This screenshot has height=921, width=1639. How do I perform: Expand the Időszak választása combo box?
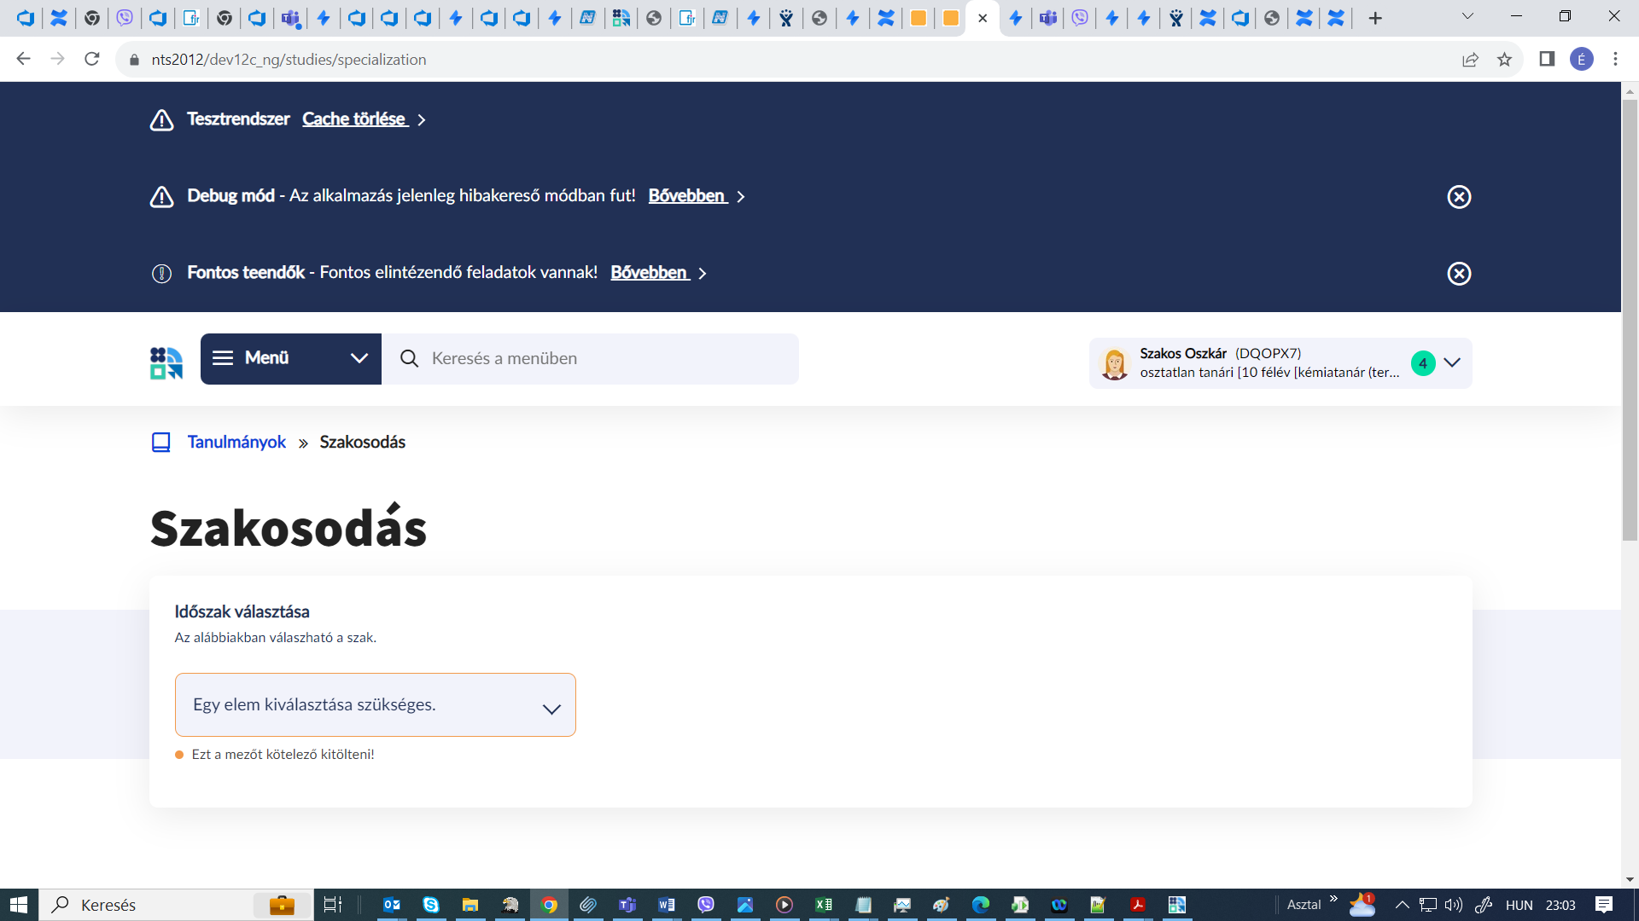pos(376,705)
